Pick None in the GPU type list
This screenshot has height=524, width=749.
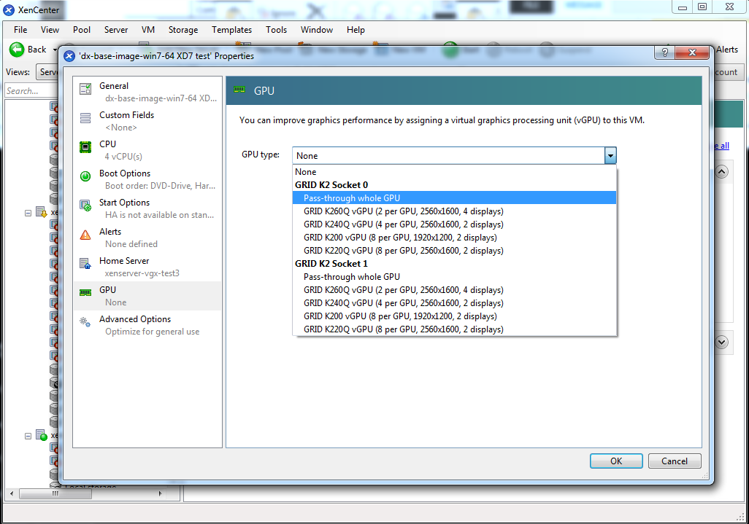click(307, 172)
